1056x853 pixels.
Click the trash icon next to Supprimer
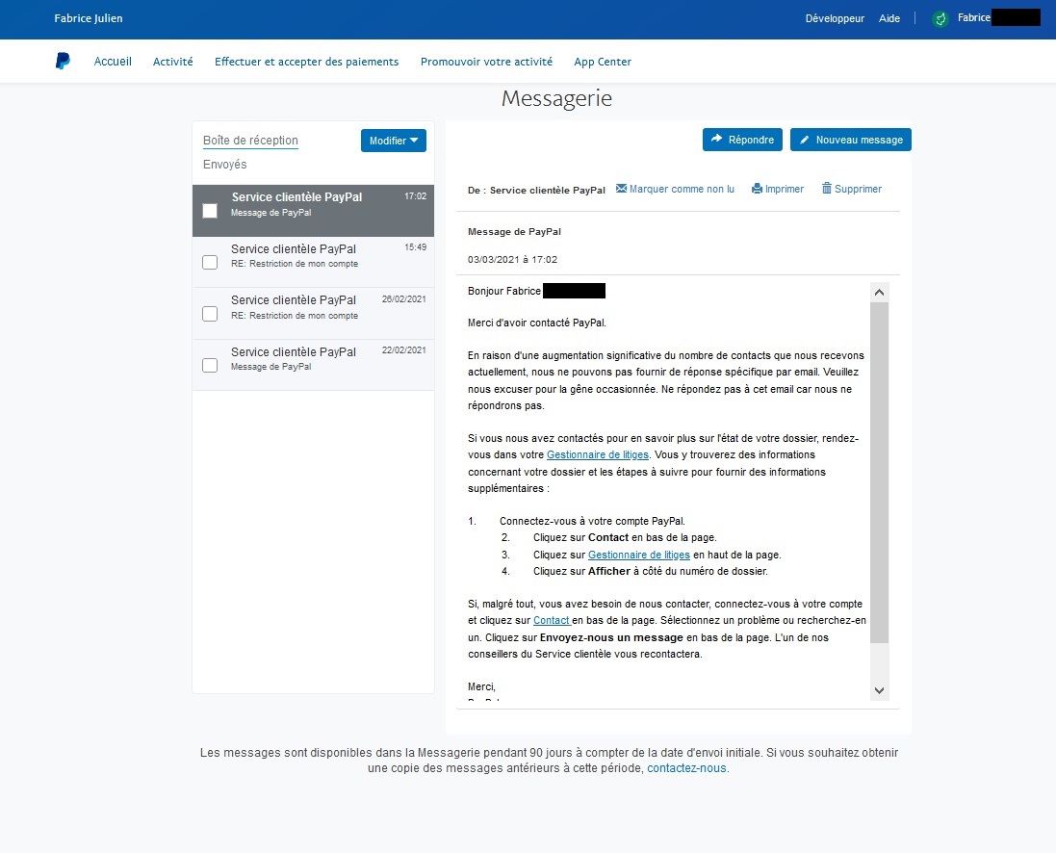coord(826,188)
